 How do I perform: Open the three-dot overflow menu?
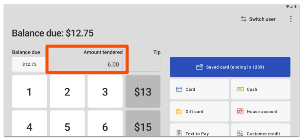coord(291,19)
